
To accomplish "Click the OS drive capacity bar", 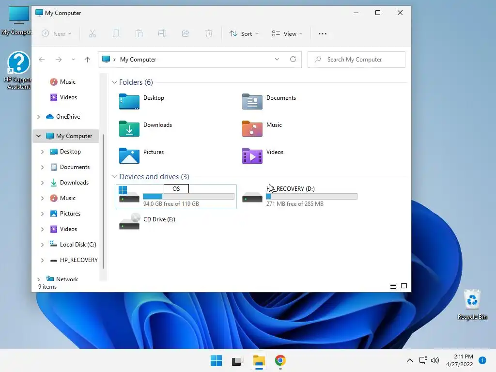I will (188, 197).
